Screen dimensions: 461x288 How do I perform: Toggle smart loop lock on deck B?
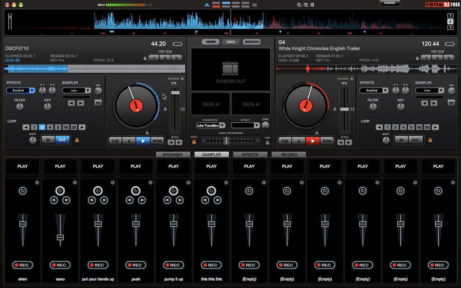click(x=430, y=140)
